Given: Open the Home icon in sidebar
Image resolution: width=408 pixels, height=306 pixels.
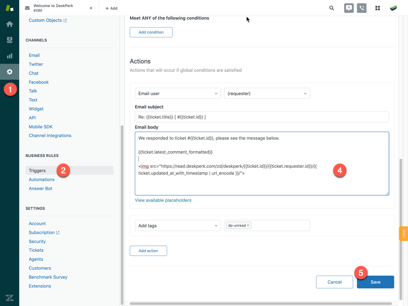Looking at the screenshot, I should point(10,24).
